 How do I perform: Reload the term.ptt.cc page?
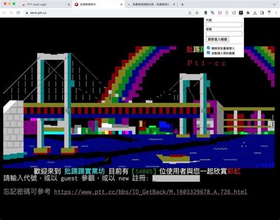click(x=18, y=13)
